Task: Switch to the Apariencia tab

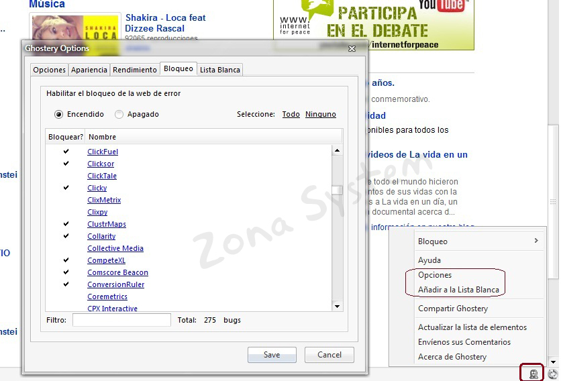Action: point(89,70)
